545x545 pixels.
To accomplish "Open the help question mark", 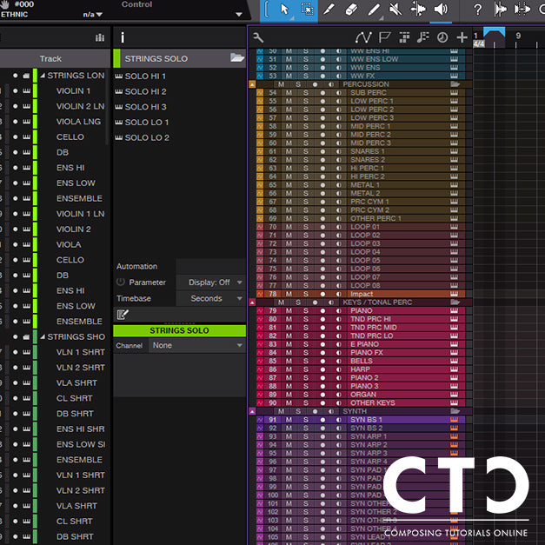I will (x=477, y=10).
